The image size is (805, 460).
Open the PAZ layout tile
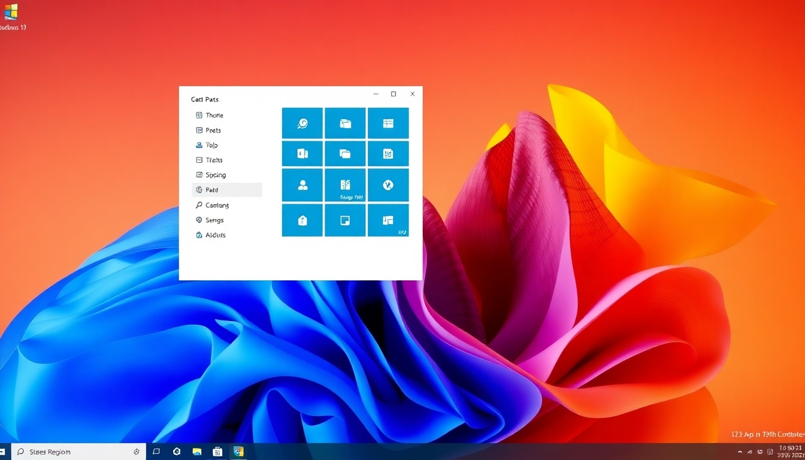tap(388, 220)
